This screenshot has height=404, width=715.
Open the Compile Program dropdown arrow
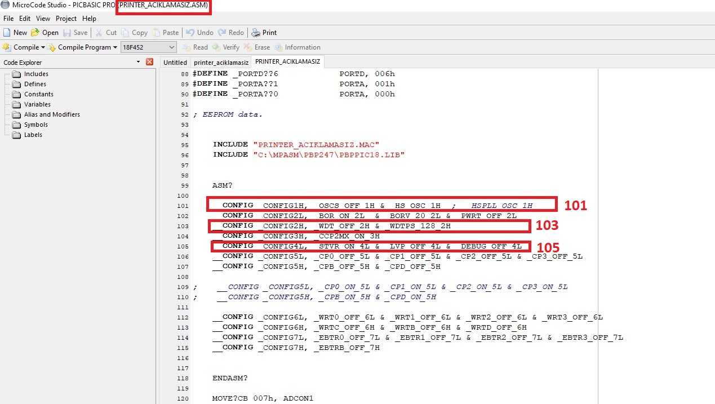[115, 47]
